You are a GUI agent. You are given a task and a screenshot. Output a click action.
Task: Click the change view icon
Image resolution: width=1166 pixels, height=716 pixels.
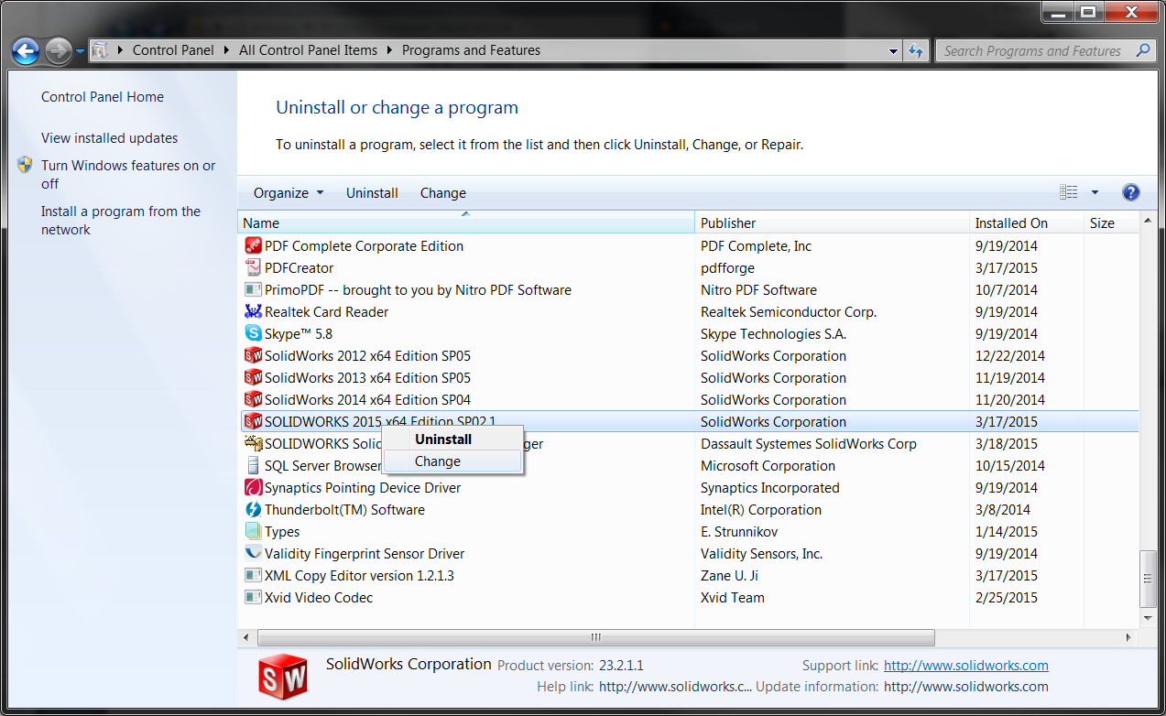tap(1069, 192)
